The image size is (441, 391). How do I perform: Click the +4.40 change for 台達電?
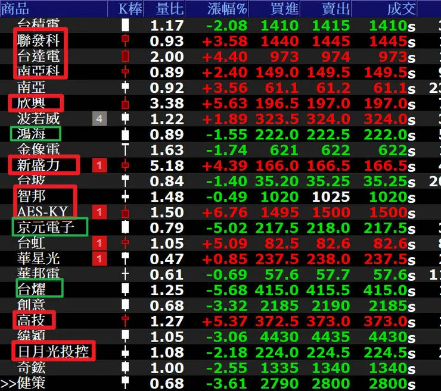pos(225,57)
